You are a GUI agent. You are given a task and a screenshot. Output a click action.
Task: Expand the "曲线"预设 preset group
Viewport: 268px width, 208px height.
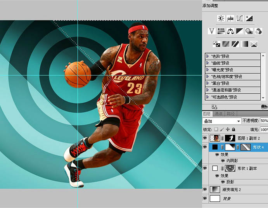pos(207,63)
